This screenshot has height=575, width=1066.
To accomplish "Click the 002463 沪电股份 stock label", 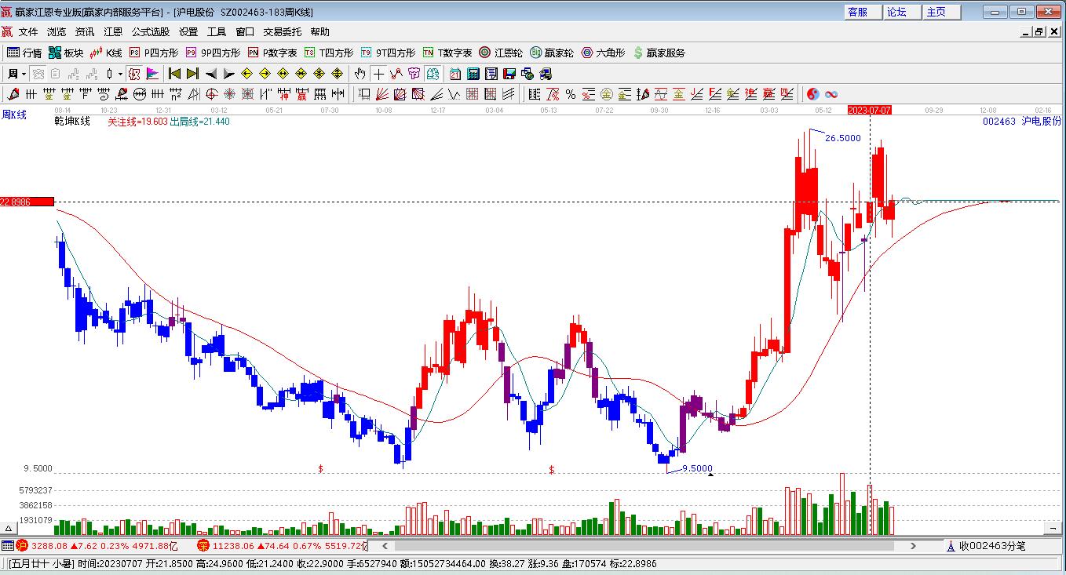I will 1022,122.
